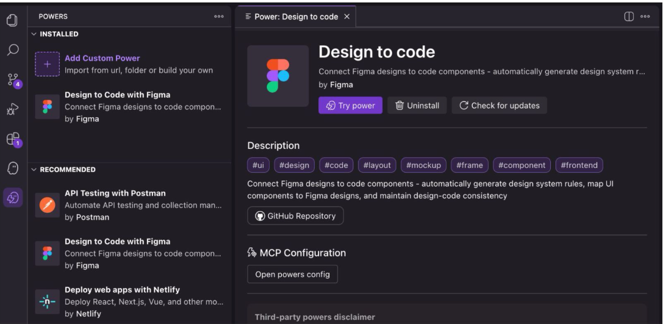Open Source Control icon with badge 4
The width and height of the screenshot is (663, 324).
click(x=13, y=79)
